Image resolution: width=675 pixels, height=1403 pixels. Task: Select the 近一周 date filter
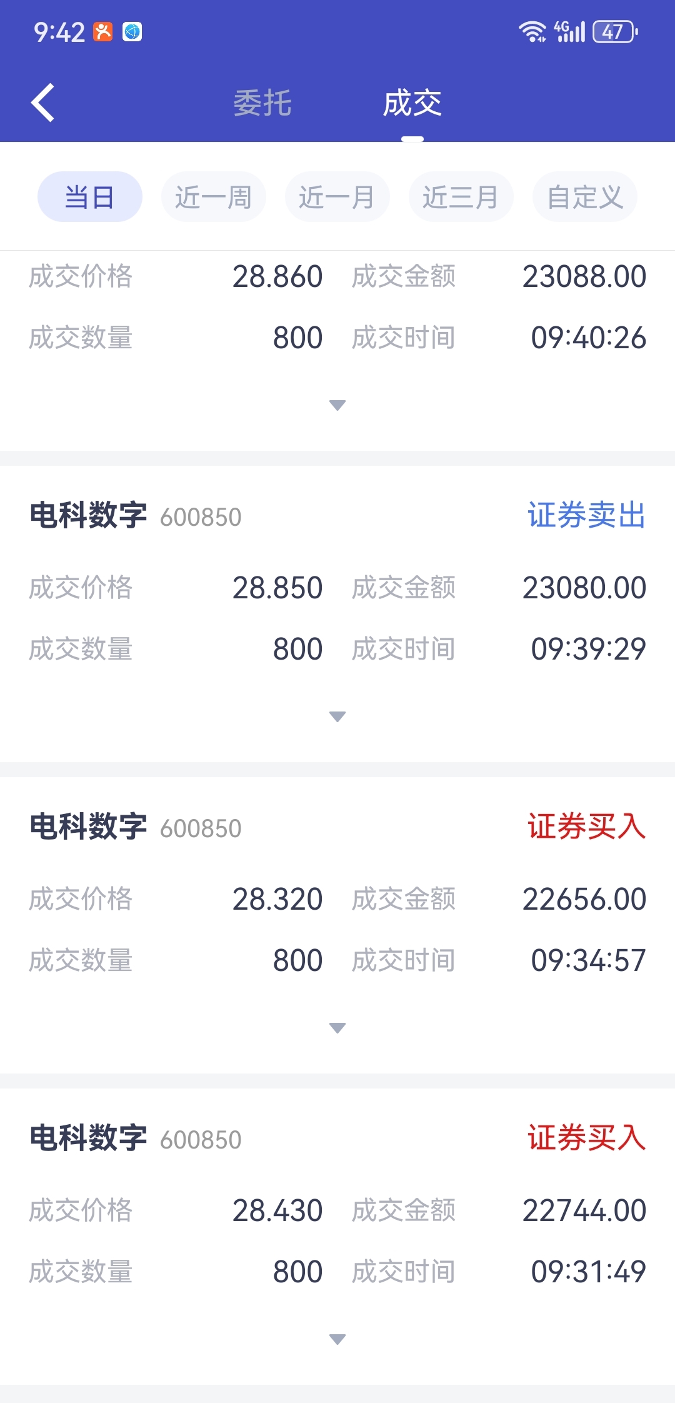coord(214,197)
